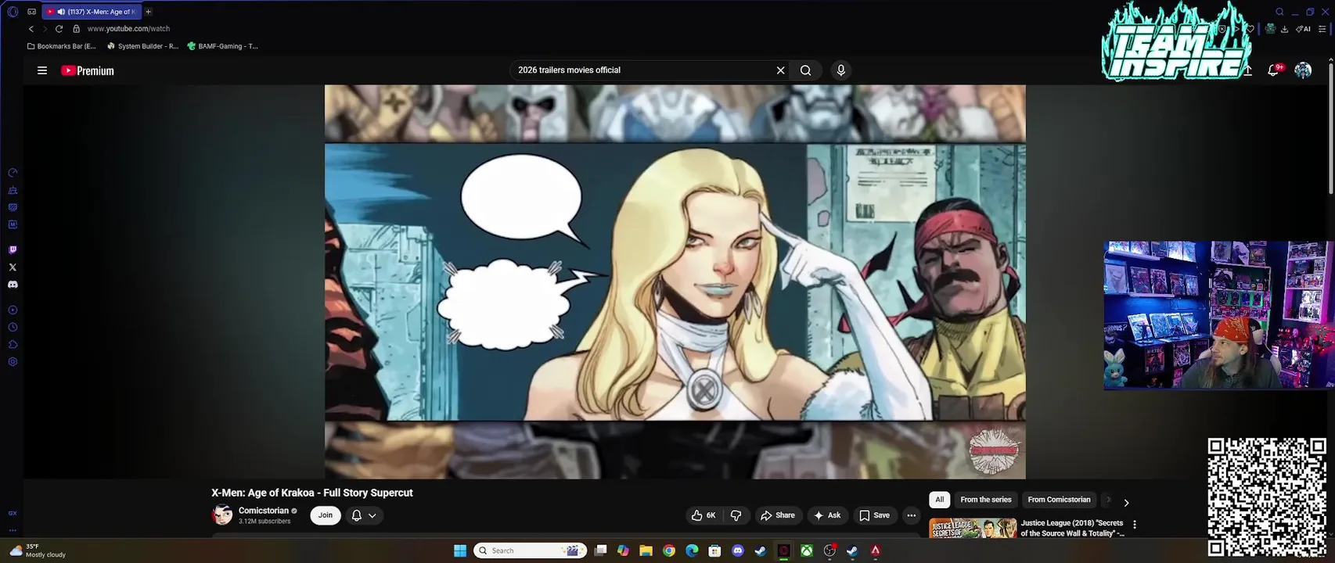Show next filter chips arrow
Viewport: 1335px width, 563px height.
[1126, 503]
